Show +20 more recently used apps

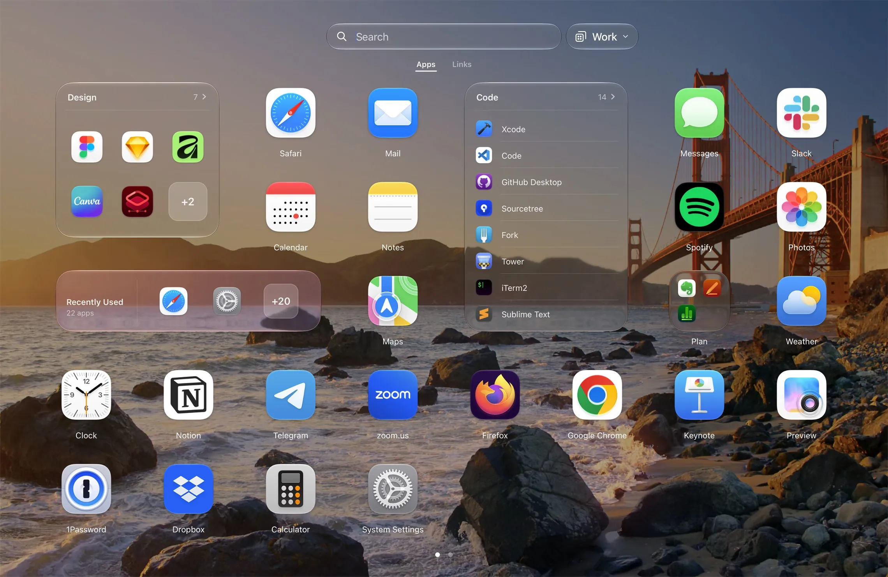(281, 301)
